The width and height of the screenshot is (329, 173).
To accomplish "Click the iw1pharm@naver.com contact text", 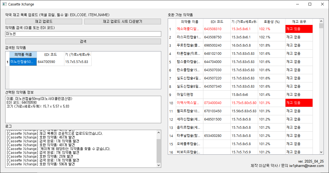I will coord(307,166).
